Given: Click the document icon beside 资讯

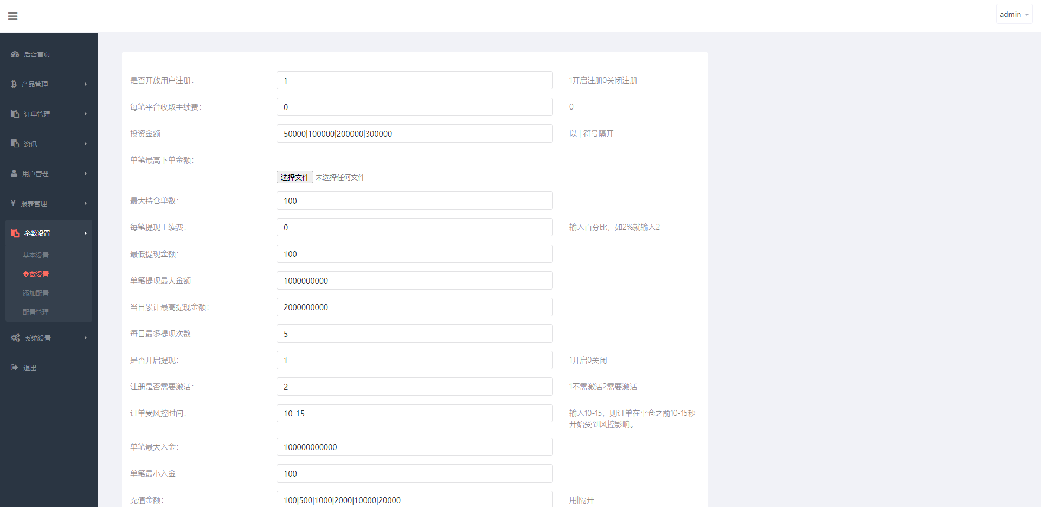Looking at the screenshot, I should (15, 144).
